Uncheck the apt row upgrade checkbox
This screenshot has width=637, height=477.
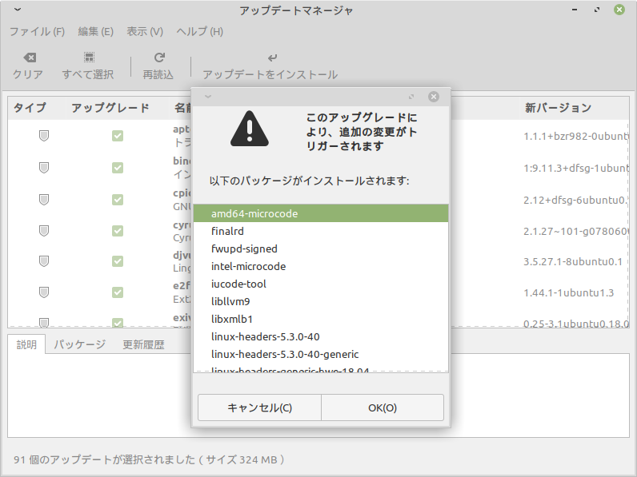click(118, 136)
